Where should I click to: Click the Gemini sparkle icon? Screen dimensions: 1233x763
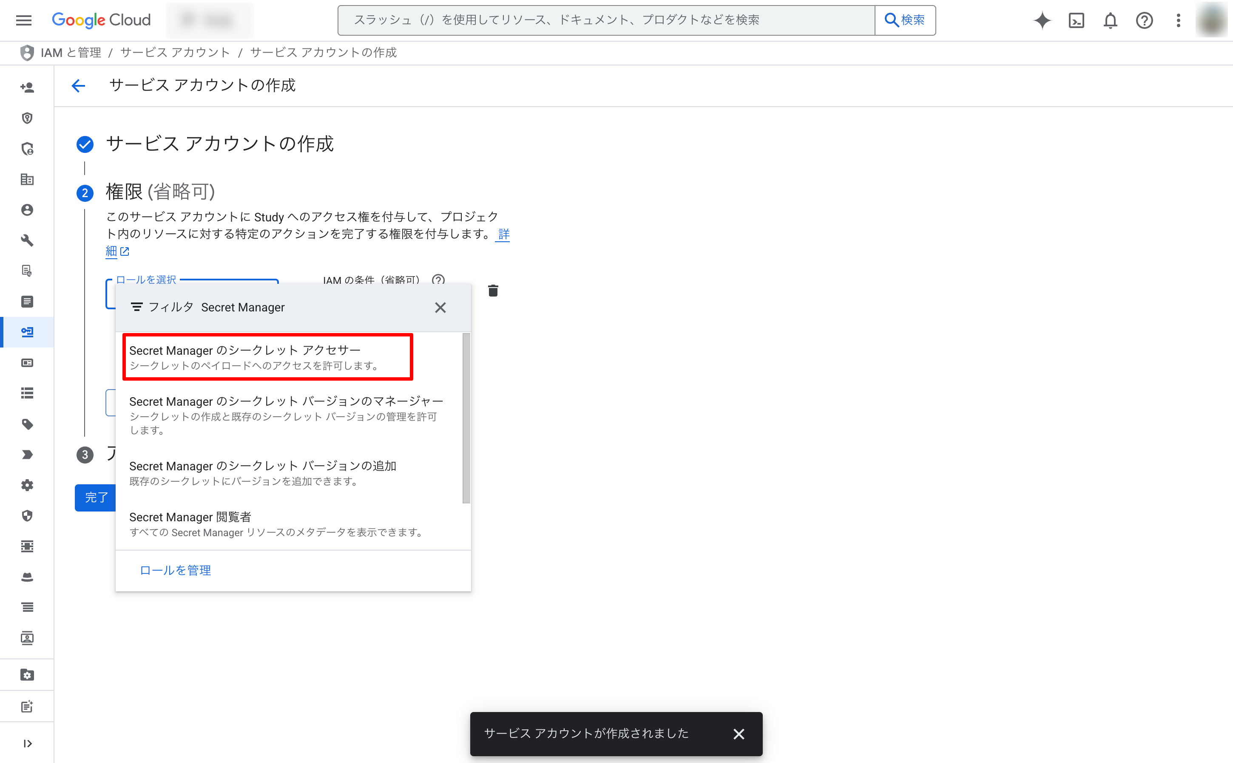click(x=1042, y=20)
